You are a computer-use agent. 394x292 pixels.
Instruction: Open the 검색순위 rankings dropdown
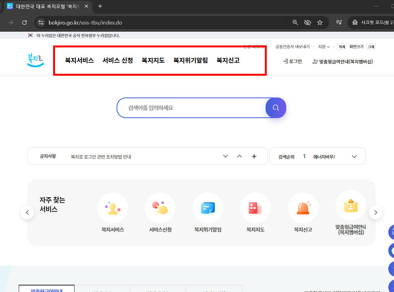click(x=354, y=156)
